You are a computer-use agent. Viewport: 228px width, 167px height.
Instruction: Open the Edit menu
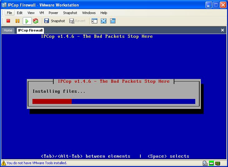(20, 13)
